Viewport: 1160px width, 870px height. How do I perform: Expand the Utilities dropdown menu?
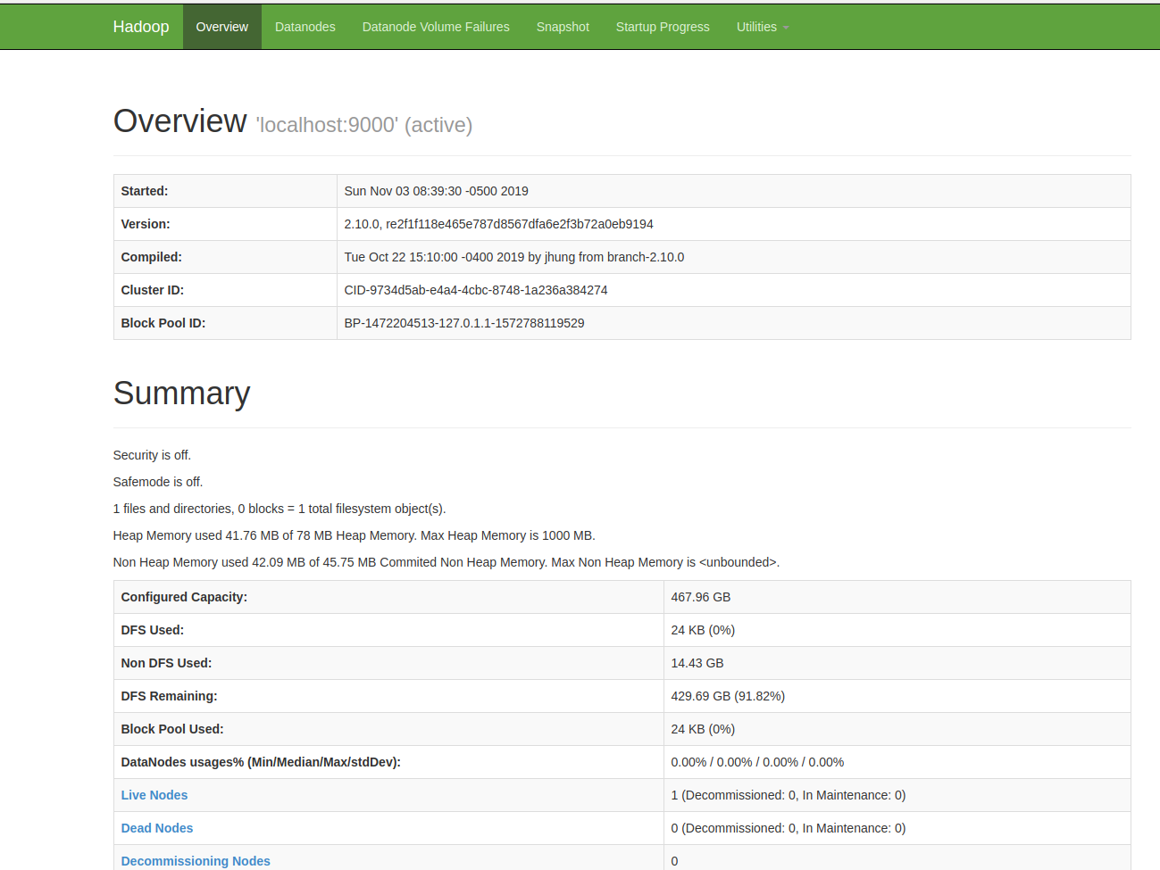pyautogui.click(x=763, y=27)
